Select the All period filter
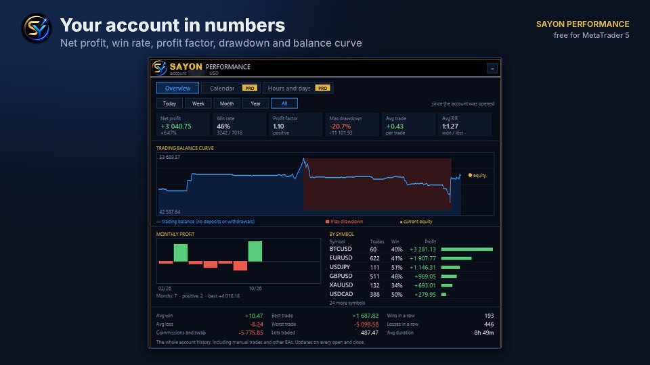 [x=284, y=103]
